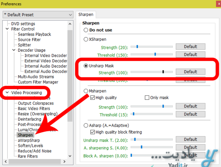This screenshot has width=221, height=167.
Task: Select Splitter tree item
Action: [x=24, y=45]
